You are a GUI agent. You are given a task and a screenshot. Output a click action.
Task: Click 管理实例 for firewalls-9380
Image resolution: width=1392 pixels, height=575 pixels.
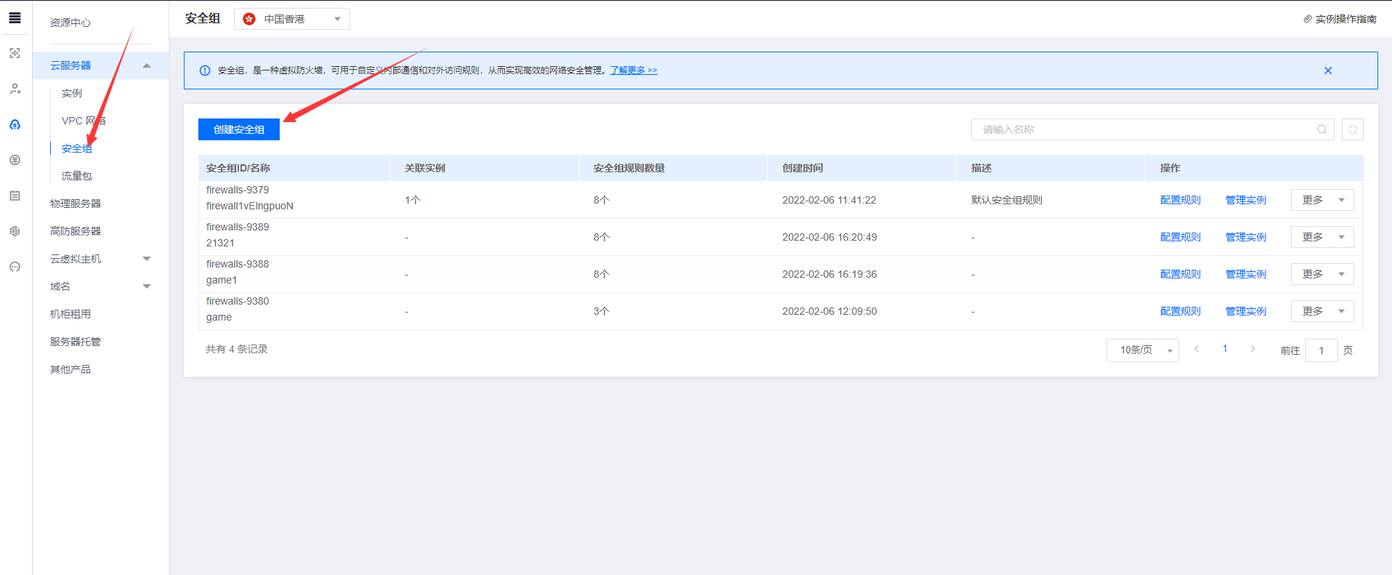click(1245, 311)
